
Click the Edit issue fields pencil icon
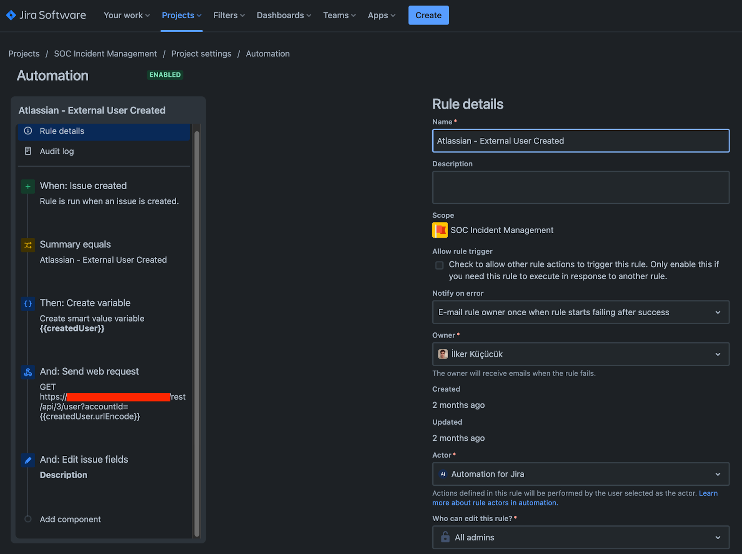point(28,460)
